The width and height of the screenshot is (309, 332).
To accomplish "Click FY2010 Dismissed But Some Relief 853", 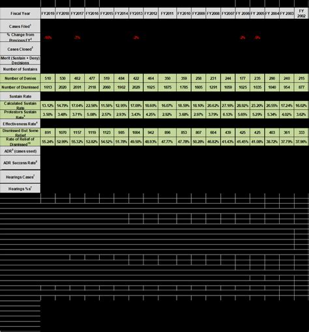I will (x=184, y=132).
